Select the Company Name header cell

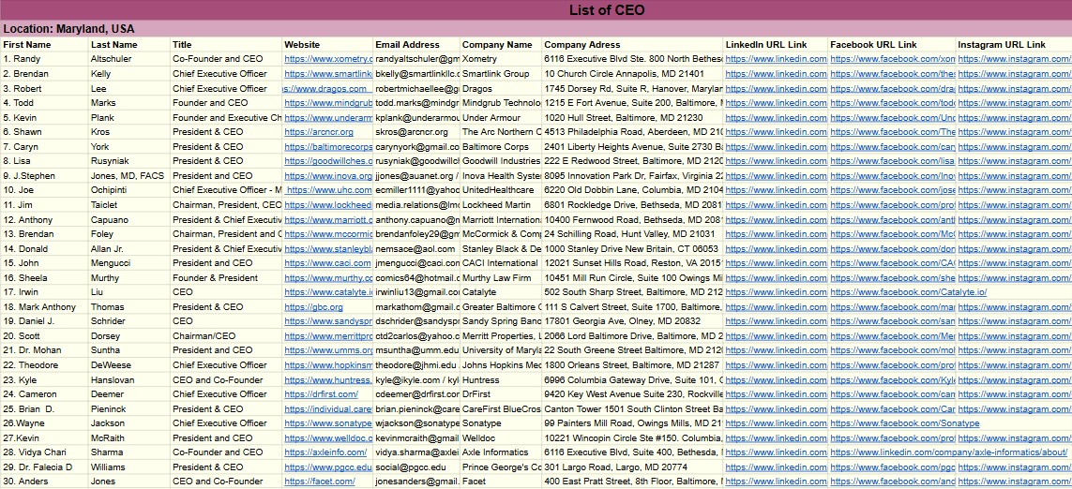click(x=501, y=44)
